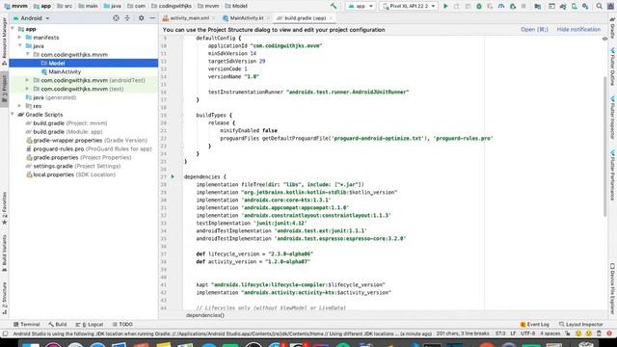Open the AVD Manager phone icon
Viewport: 617px width, 347px height.
pos(575,6)
